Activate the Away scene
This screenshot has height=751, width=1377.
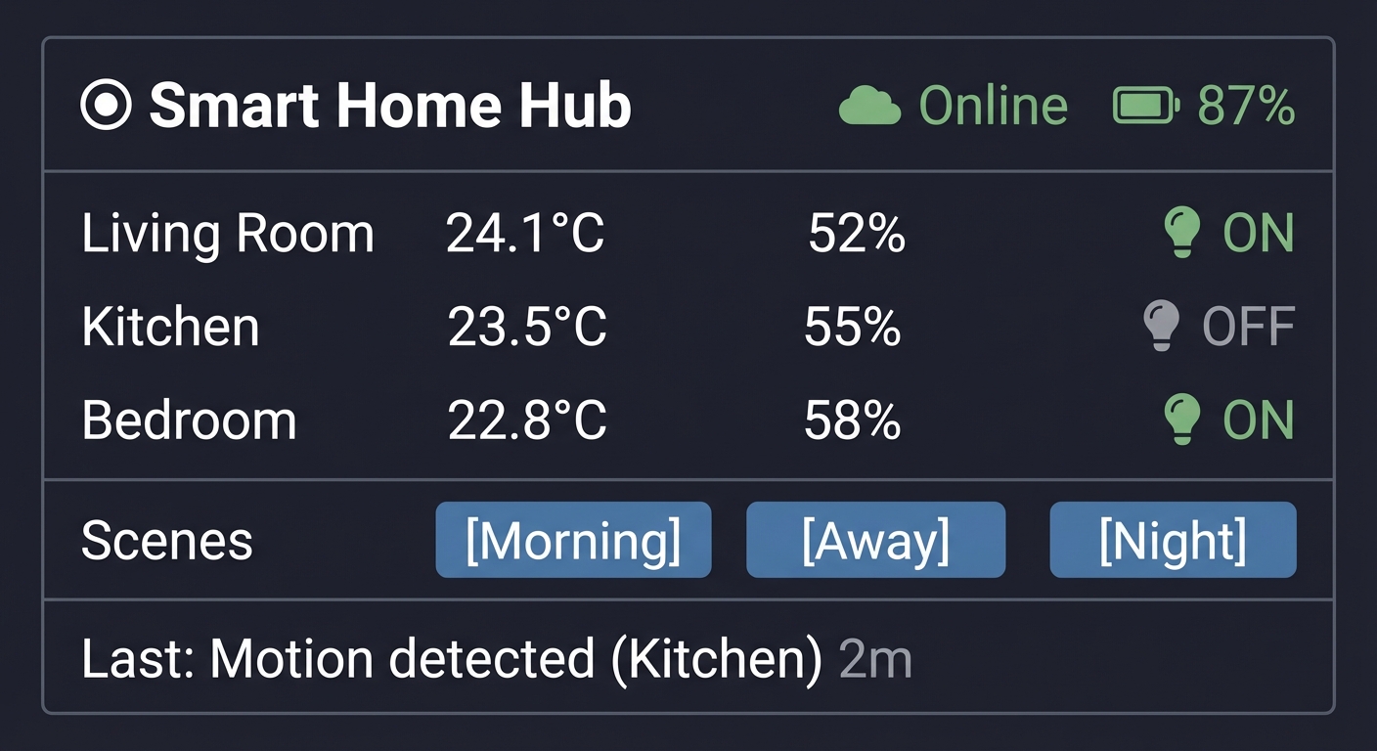pos(875,539)
